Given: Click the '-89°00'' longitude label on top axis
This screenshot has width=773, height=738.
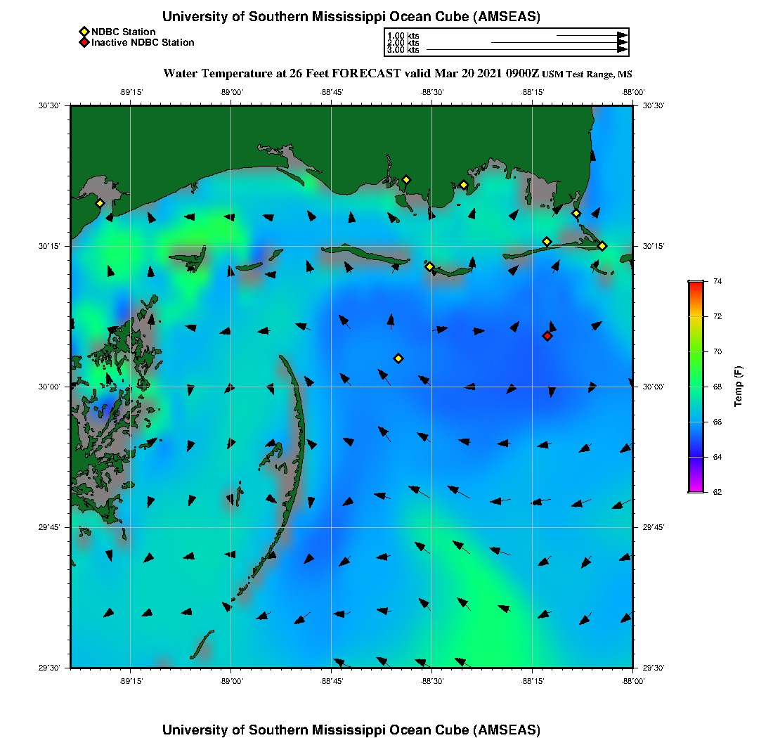Looking at the screenshot, I should (231, 91).
